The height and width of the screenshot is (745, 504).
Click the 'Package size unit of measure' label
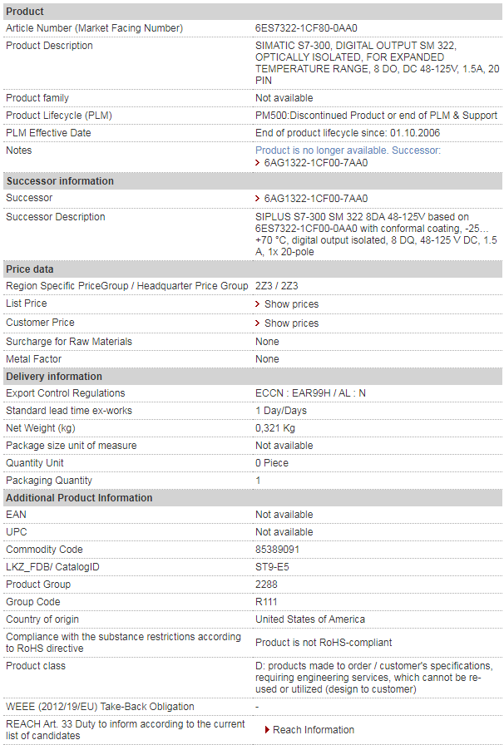72,446
